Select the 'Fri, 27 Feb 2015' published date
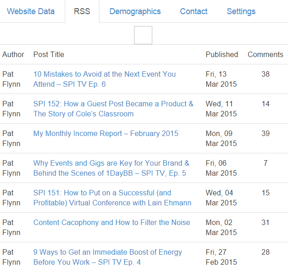290x267 pixels. tap(221, 257)
